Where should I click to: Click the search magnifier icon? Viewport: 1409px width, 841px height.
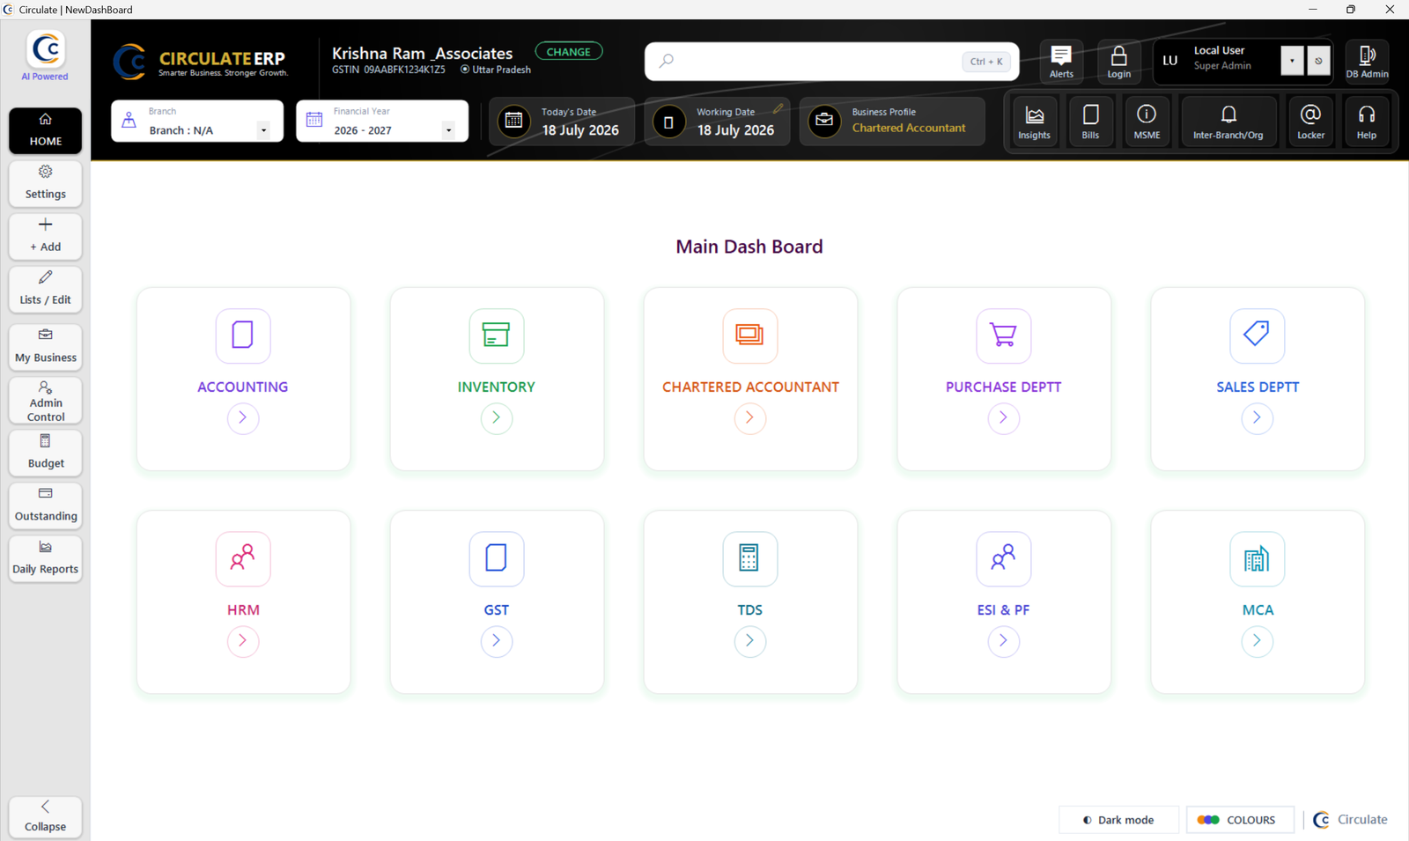(x=667, y=62)
